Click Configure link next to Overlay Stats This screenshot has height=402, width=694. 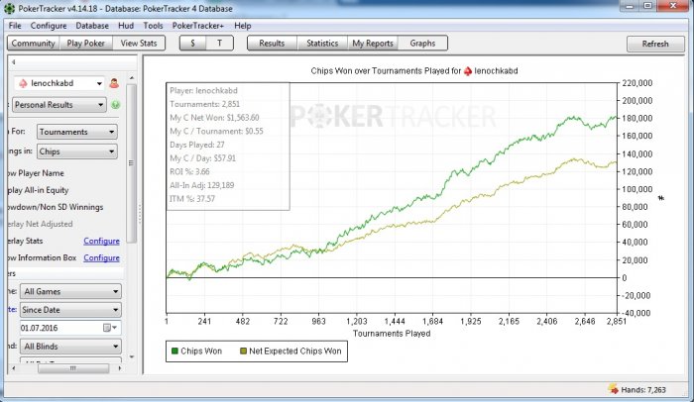click(101, 241)
